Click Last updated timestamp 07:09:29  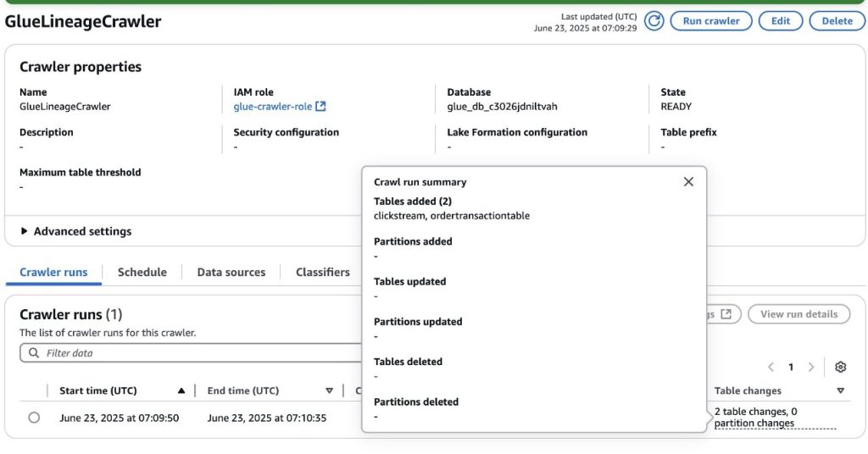(x=585, y=28)
